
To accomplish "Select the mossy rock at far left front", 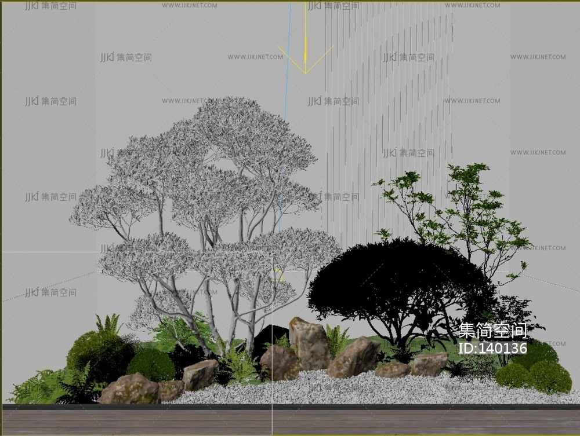I will click(130, 389).
